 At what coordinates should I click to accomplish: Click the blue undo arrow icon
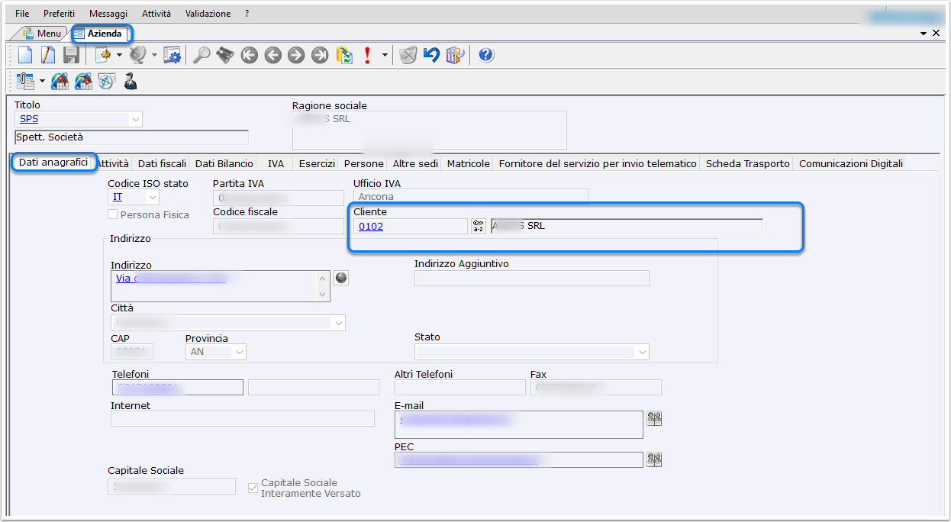click(x=431, y=55)
